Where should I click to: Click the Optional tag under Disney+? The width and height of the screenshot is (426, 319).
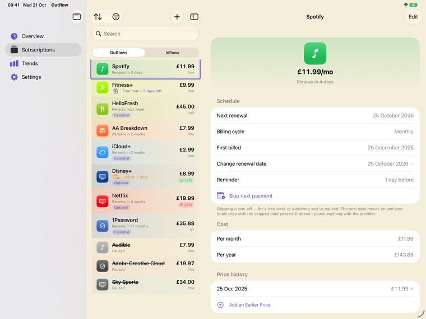click(x=121, y=183)
